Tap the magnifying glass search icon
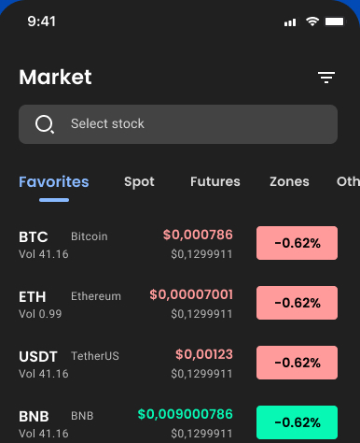 coord(45,124)
